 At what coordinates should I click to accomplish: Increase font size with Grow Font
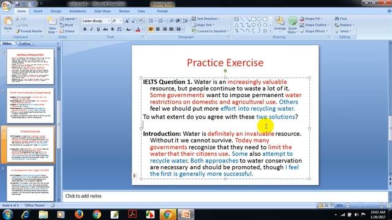click(x=127, y=21)
